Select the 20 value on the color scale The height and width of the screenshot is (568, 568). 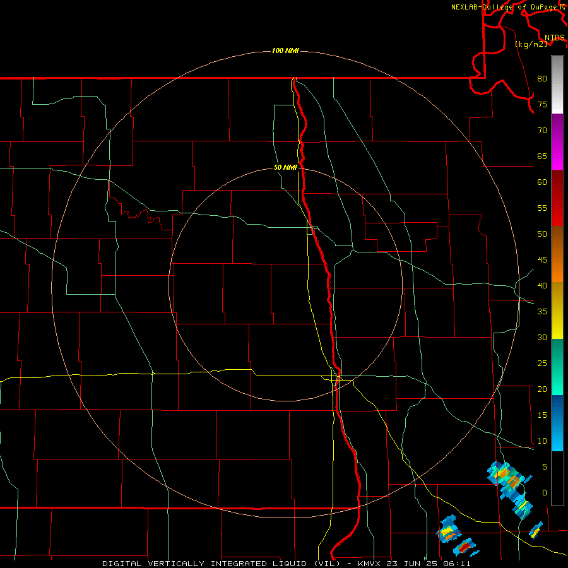pos(542,389)
